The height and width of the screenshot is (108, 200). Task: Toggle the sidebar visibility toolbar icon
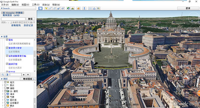40,8
